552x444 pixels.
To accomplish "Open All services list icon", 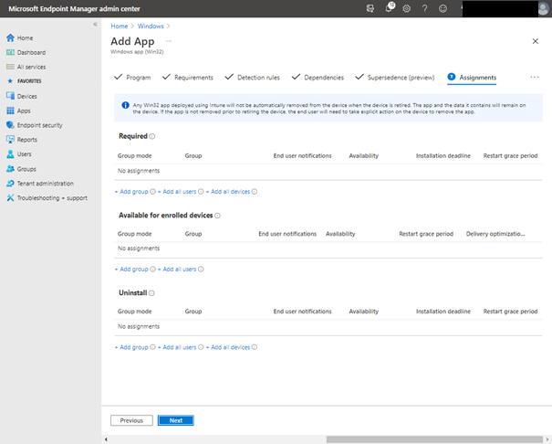I will pos(10,67).
